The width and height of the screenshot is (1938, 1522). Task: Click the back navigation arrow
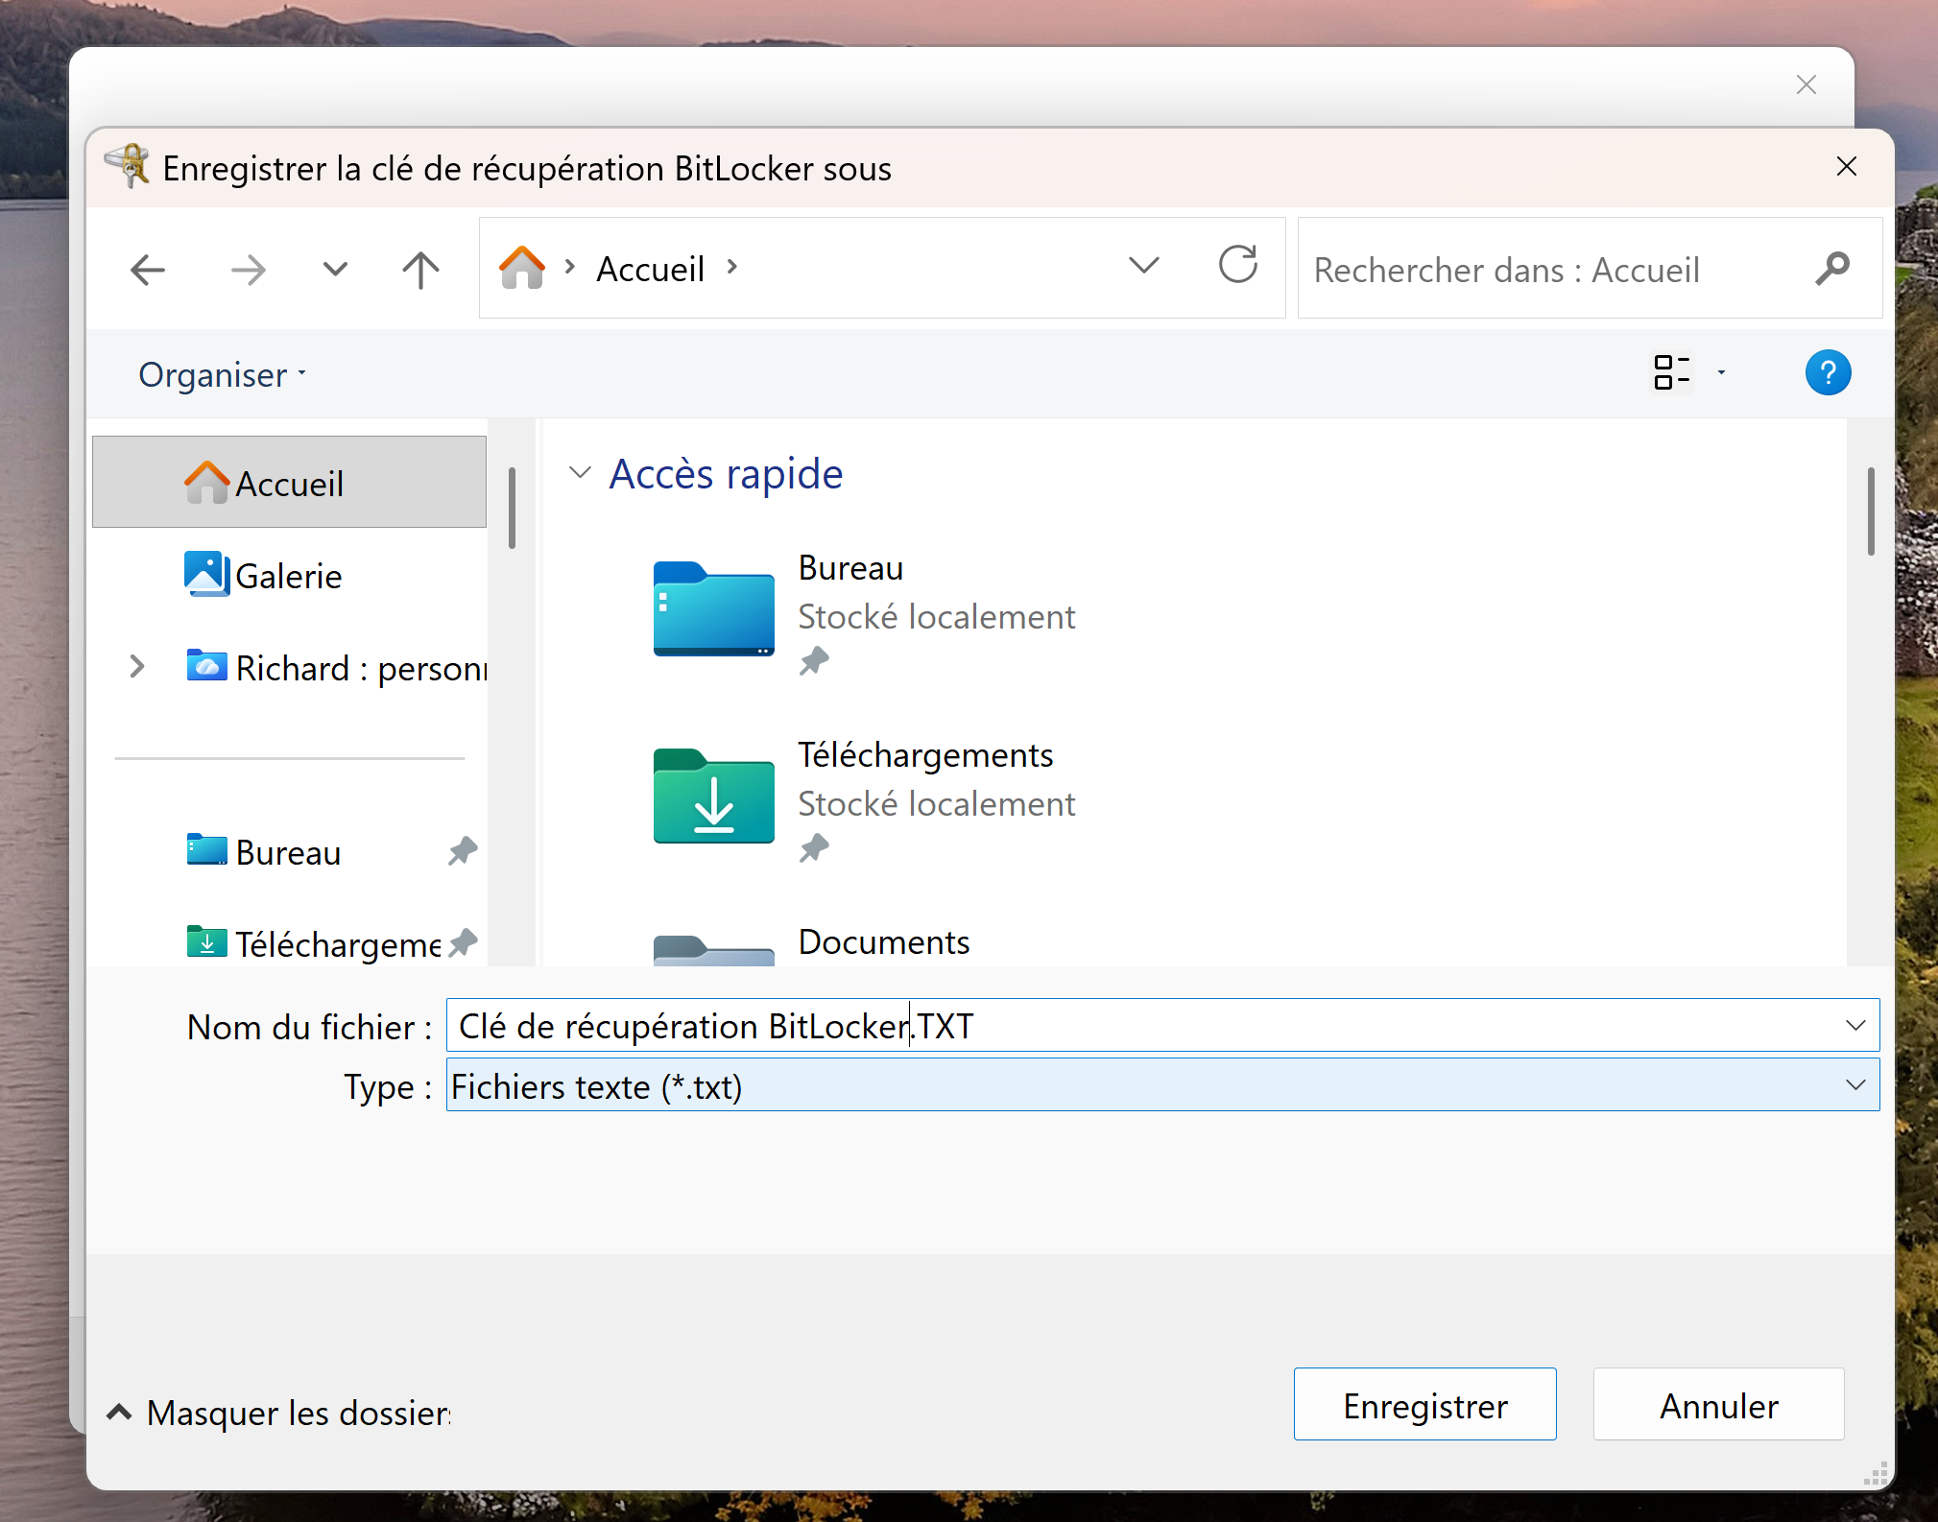148,270
